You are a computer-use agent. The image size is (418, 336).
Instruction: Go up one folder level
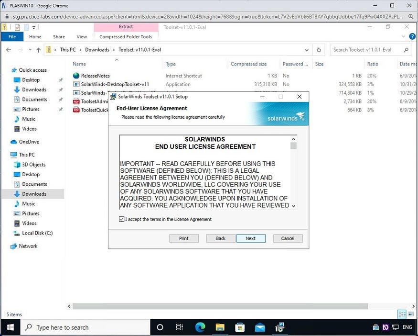click(x=38, y=50)
